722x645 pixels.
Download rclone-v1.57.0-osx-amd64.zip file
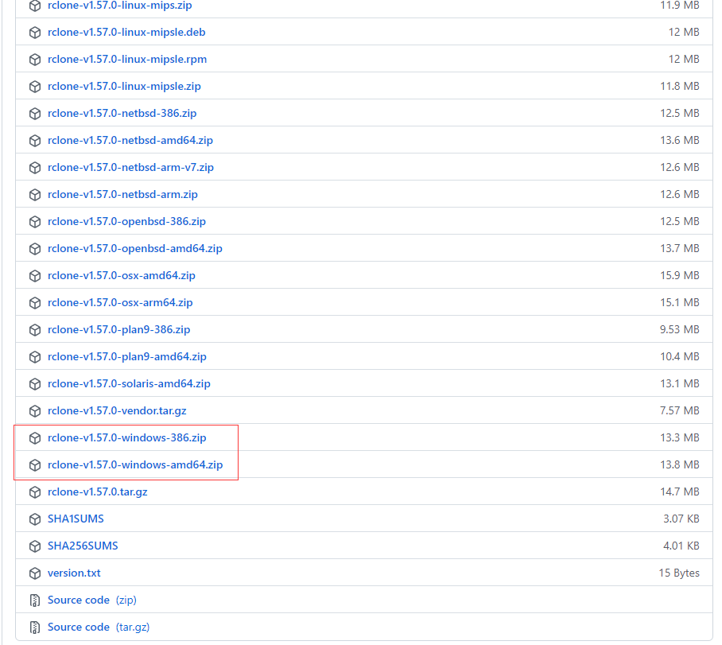(x=121, y=275)
